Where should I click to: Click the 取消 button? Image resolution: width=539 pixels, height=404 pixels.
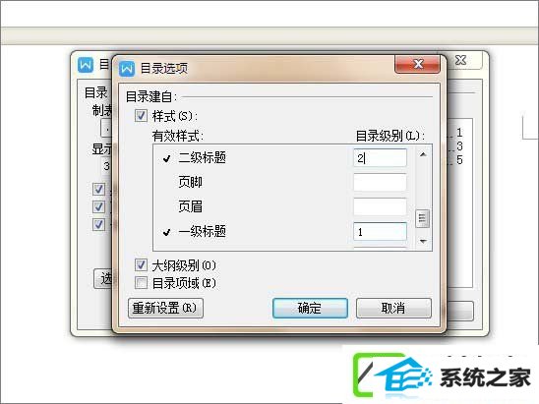(x=393, y=308)
